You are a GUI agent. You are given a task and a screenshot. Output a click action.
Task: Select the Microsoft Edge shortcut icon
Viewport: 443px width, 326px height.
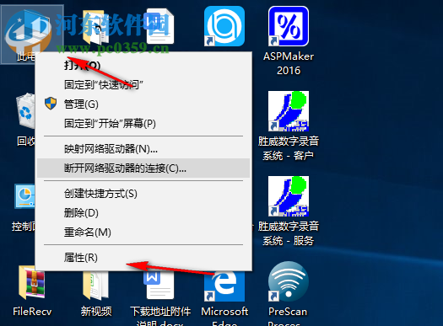224,286
